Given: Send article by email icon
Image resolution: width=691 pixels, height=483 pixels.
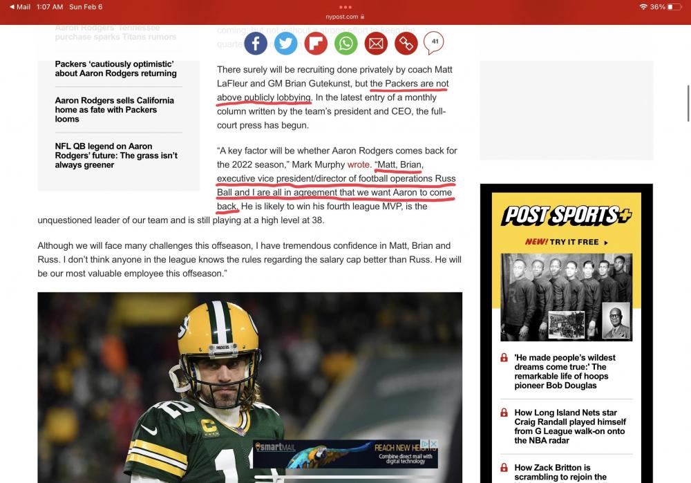Looking at the screenshot, I should (x=376, y=44).
